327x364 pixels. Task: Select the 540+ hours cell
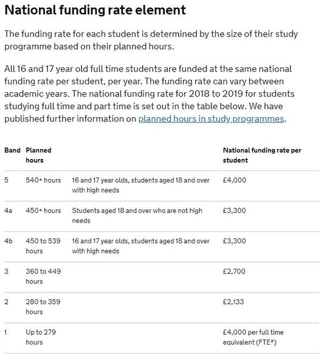click(x=43, y=180)
